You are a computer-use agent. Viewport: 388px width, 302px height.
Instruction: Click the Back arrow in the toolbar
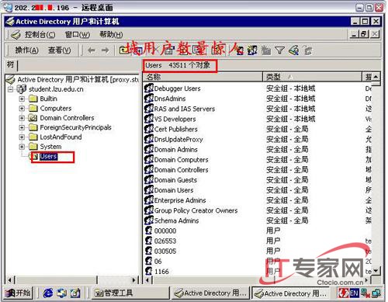click(91, 50)
